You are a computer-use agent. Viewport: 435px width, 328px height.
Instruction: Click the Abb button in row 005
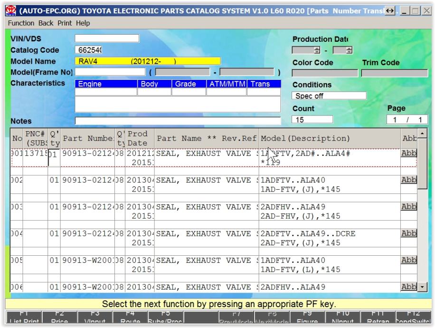tap(409, 260)
